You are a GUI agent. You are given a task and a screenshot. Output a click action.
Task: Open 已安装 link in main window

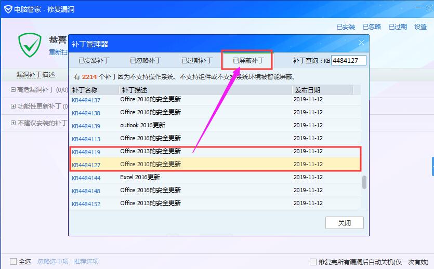click(x=346, y=27)
